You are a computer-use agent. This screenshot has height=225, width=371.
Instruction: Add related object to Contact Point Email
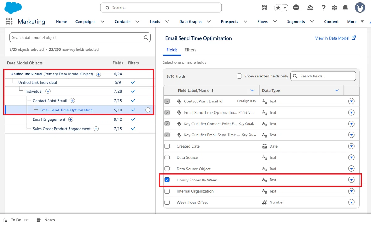(x=72, y=101)
